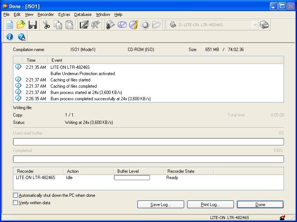Click the Completed progress bar
The image size is (297, 222).
click(148, 159)
